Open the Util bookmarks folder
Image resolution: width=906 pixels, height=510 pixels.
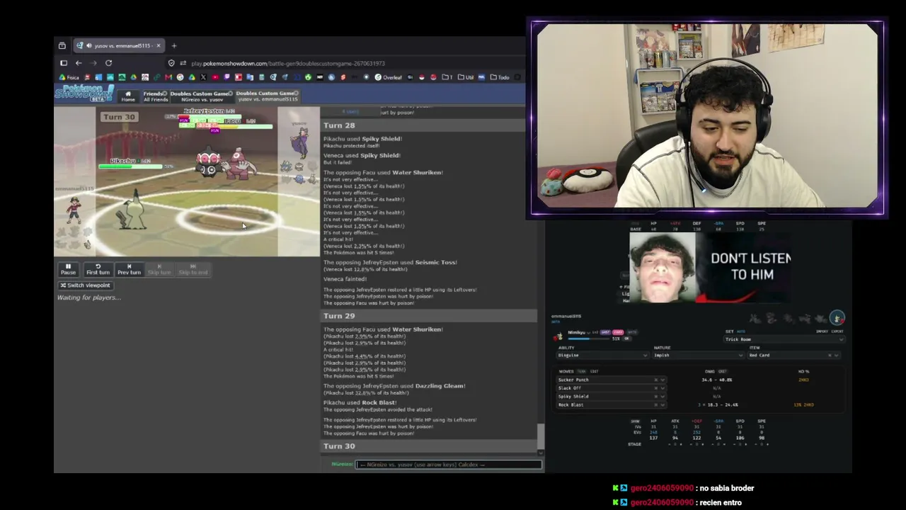click(466, 77)
